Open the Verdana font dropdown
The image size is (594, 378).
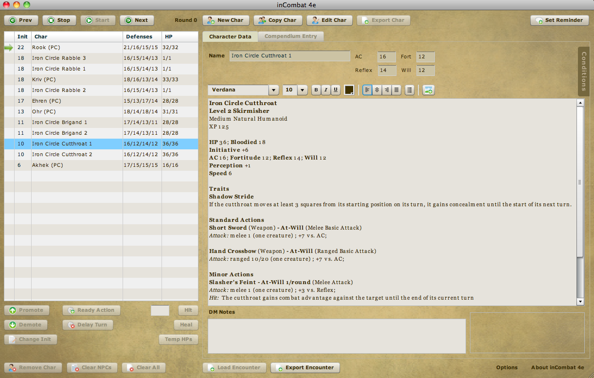pos(273,90)
